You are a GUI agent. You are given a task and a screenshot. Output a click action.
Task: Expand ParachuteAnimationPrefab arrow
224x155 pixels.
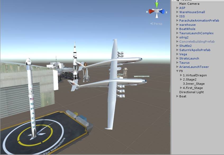[x=177, y=20]
